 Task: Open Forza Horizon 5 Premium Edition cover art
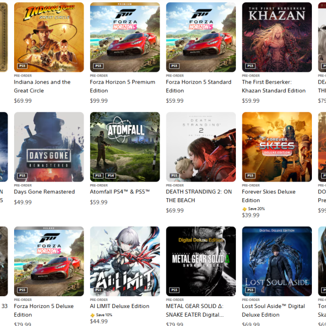(125, 37)
